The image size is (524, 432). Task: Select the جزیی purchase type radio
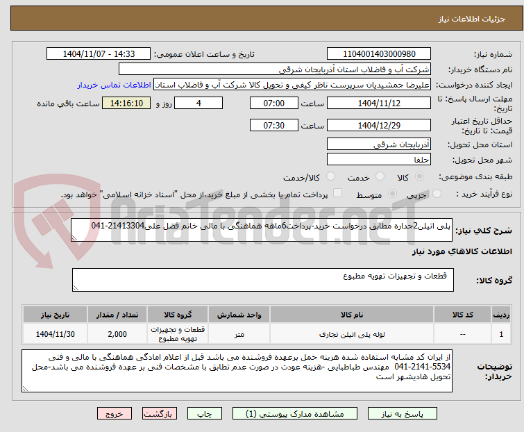437,194
